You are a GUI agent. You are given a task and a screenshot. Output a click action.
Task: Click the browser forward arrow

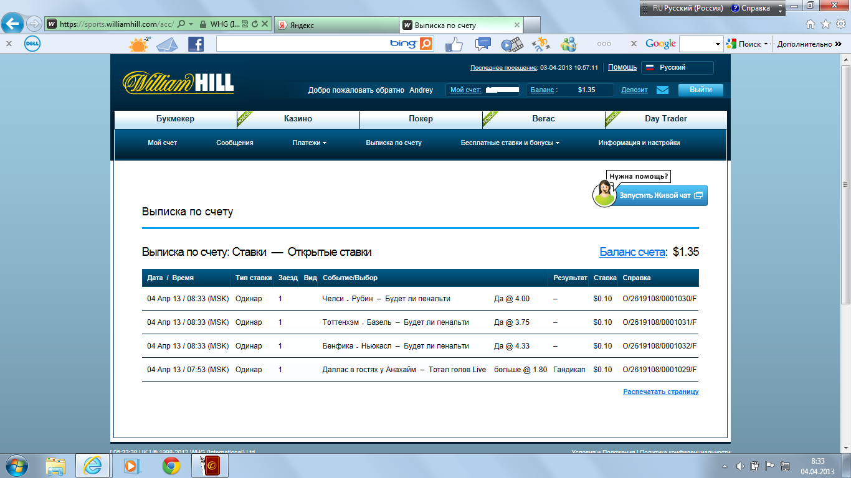click(x=34, y=24)
